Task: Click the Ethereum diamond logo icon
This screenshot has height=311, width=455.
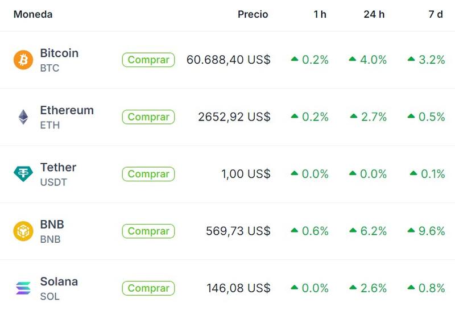Action: pyautogui.click(x=23, y=117)
